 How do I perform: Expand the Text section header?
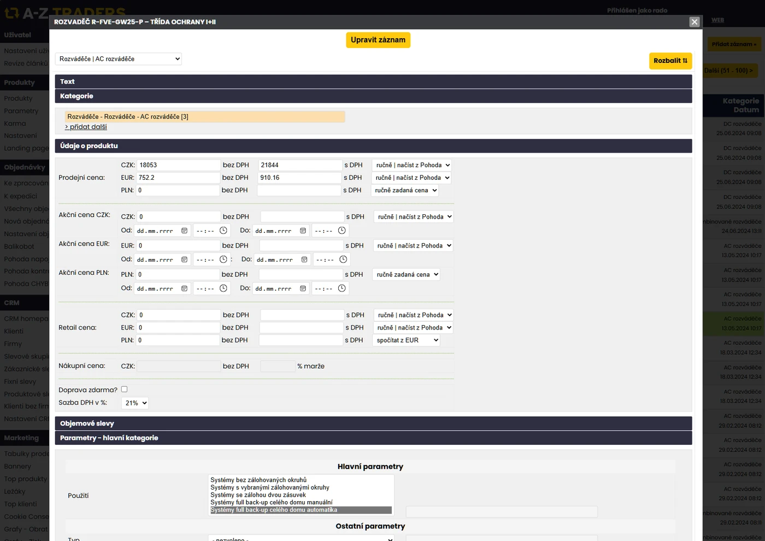tap(373, 81)
